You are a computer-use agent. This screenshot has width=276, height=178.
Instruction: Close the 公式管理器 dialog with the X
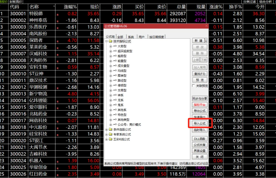(206, 26)
